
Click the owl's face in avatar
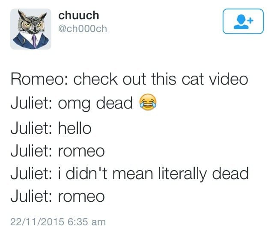33,24
